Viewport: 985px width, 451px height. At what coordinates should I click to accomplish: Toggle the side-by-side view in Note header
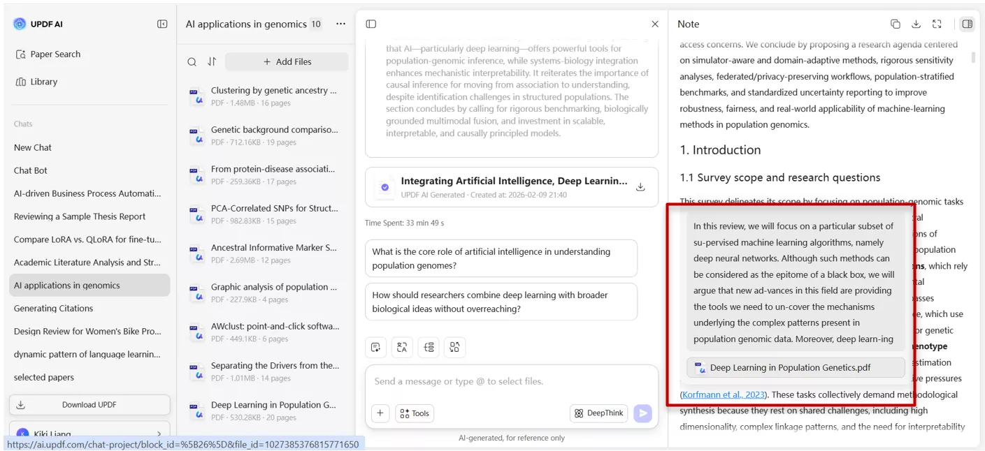coord(967,24)
